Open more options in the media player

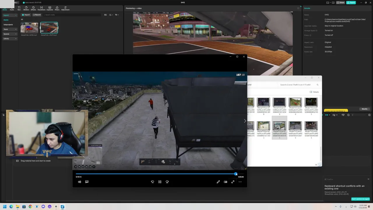click(240, 182)
